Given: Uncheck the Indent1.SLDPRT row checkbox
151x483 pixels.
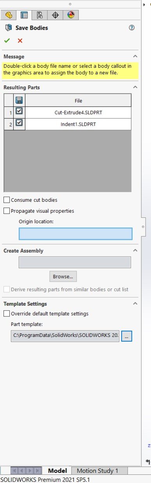Looking at the screenshot, I should pyautogui.click(x=19, y=123).
